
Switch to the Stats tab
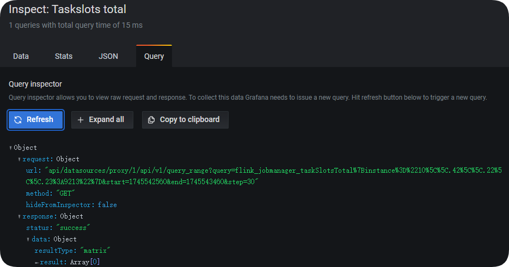coord(64,56)
